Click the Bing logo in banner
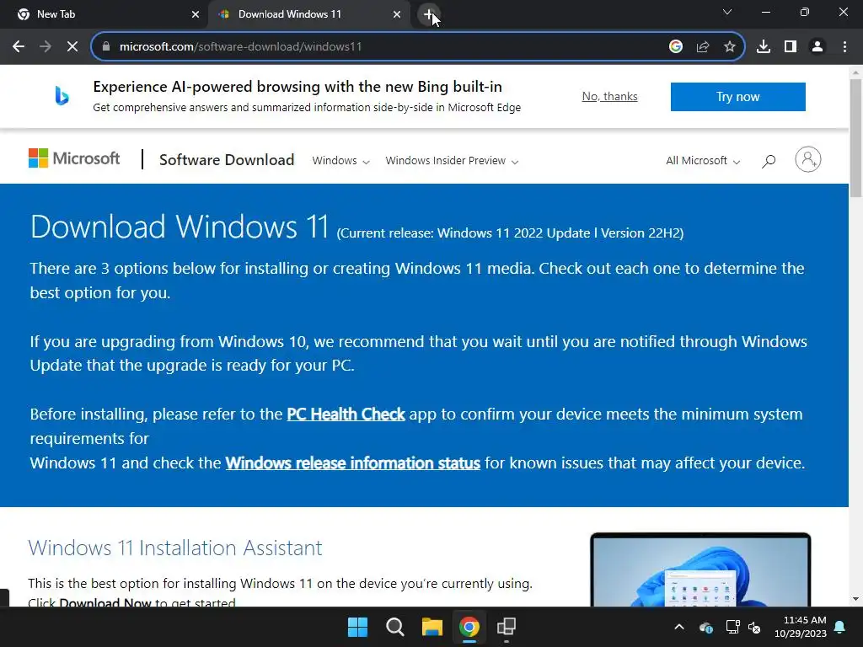 coord(62,96)
